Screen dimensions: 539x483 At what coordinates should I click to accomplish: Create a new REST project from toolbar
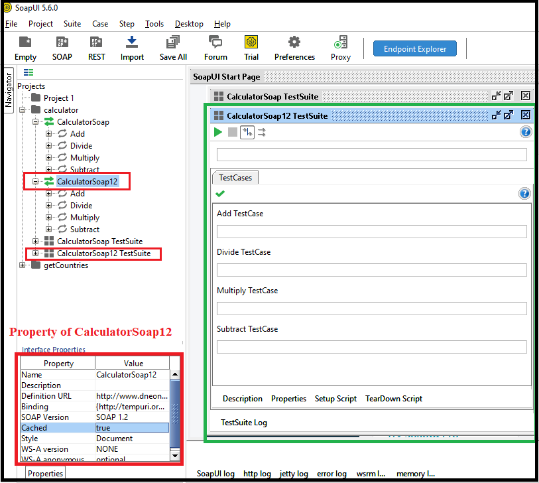click(x=96, y=42)
